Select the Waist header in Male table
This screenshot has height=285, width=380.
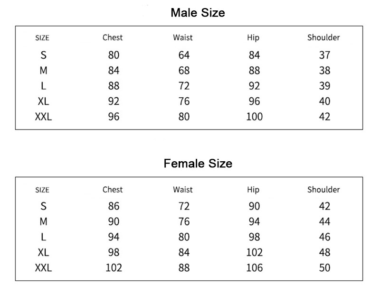click(183, 37)
